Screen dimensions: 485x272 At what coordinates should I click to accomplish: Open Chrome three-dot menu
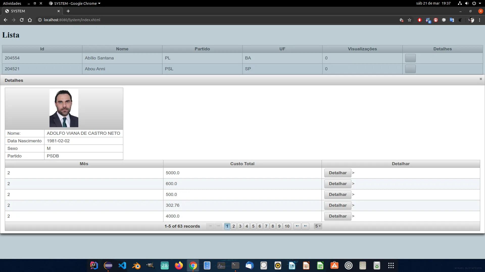pyautogui.click(x=479, y=20)
